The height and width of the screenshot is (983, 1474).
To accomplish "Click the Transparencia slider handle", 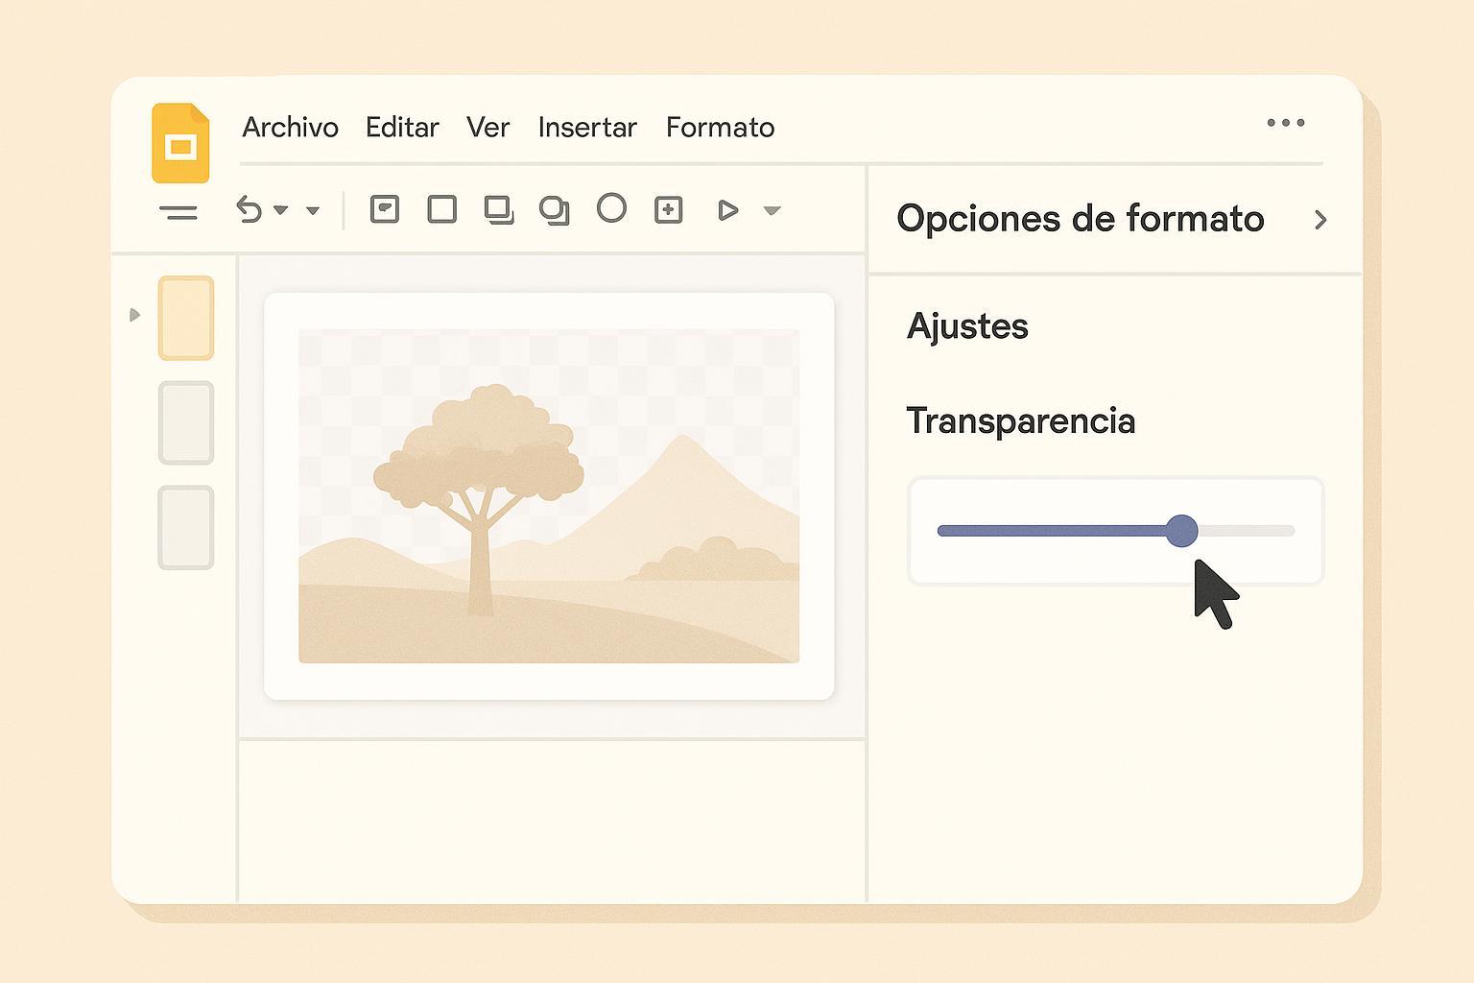I will click(x=1181, y=531).
